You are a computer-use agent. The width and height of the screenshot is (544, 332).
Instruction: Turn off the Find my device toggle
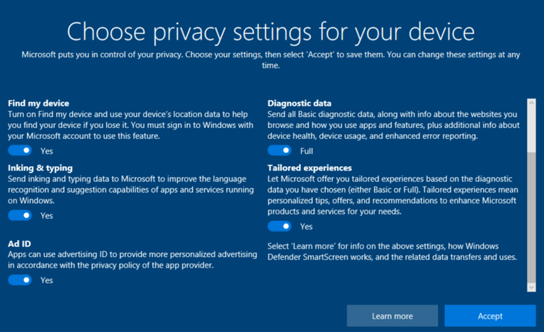(20, 150)
